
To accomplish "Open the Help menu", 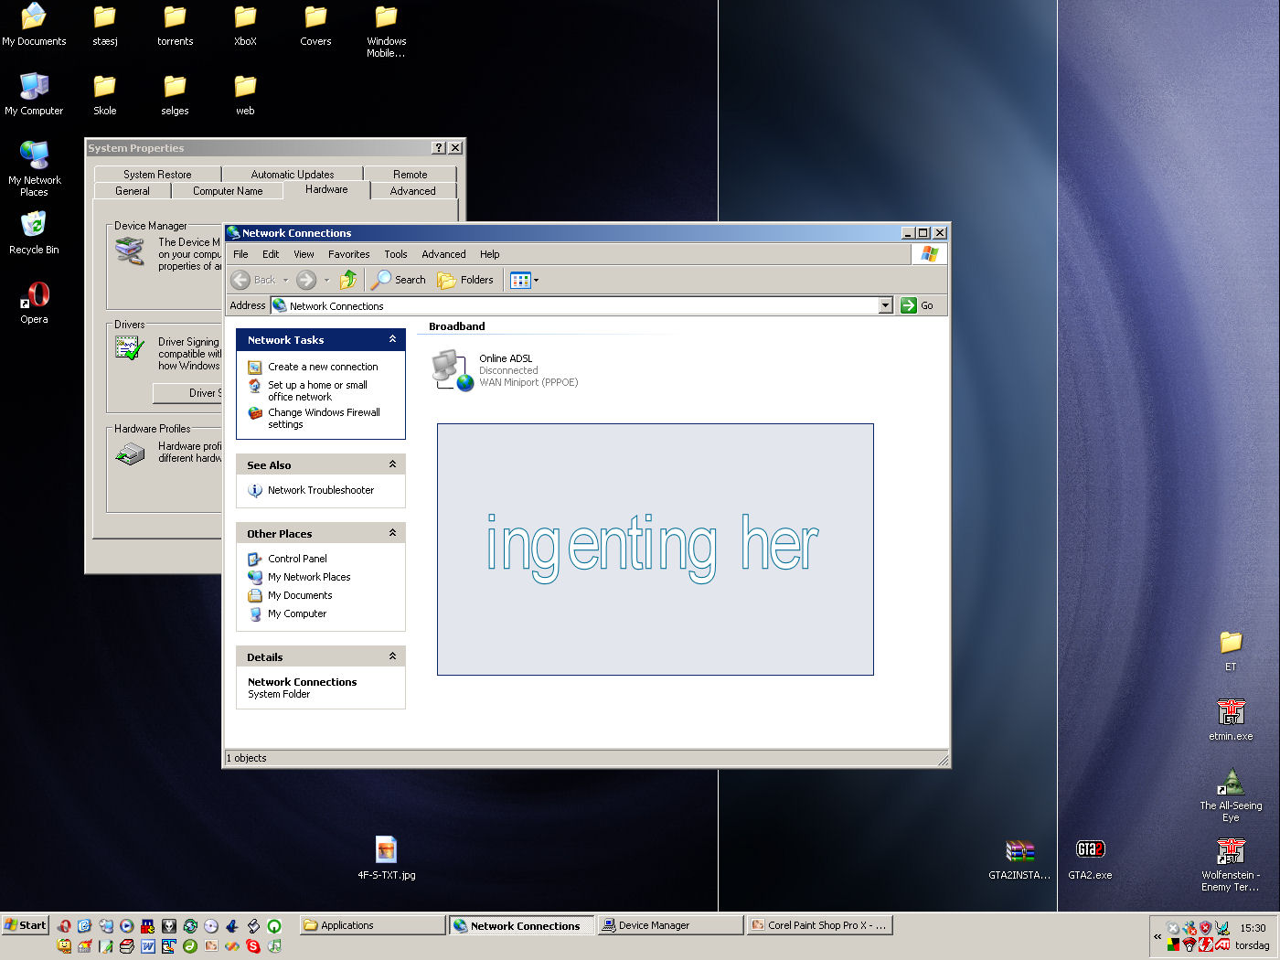I will [490, 254].
